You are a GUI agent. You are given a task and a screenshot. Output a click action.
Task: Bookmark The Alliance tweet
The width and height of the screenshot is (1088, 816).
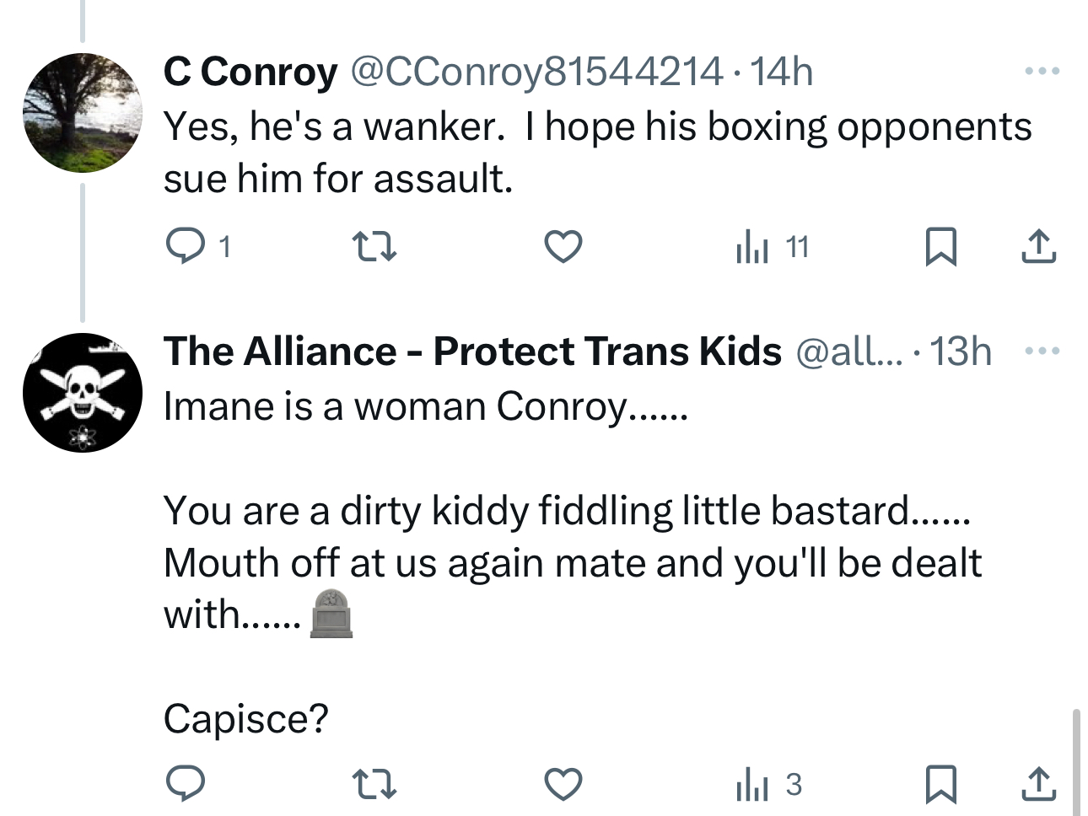point(940,784)
